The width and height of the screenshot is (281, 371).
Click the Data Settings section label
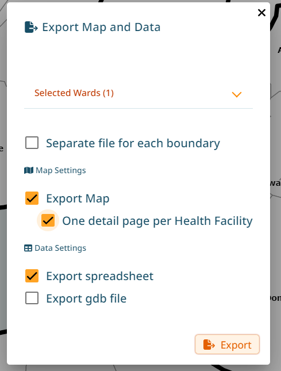[x=60, y=248]
